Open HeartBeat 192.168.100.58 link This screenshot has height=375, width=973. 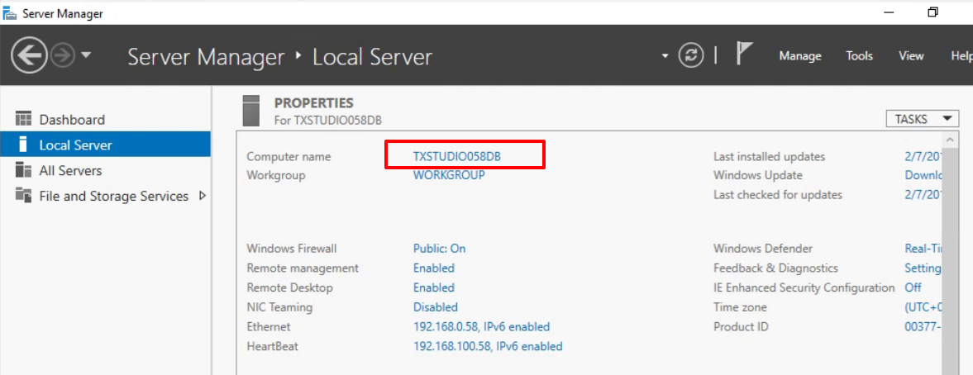click(x=488, y=346)
